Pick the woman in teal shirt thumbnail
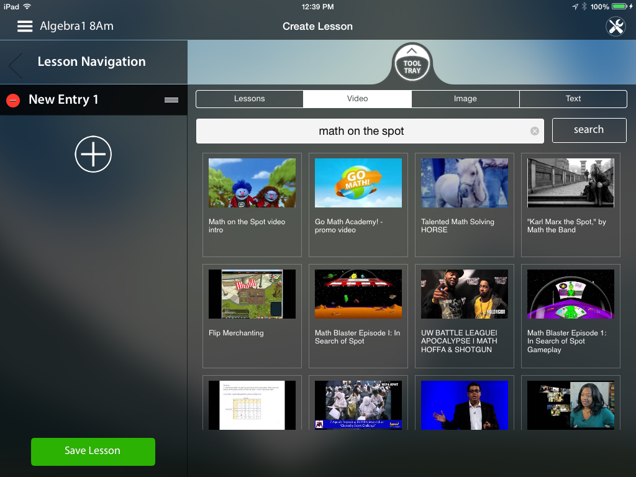This screenshot has width=636, height=477. tap(571, 405)
